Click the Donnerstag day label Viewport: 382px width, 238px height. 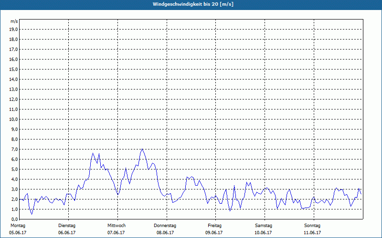(165, 225)
